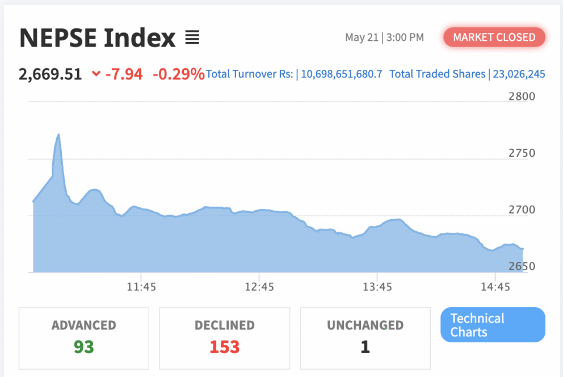The width and height of the screenshot is (563, 377).
Task: Click the NEPSE Index heading
Action: 97,37
